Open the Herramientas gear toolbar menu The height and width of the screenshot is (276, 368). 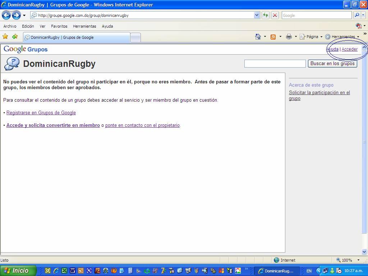(x=342, y=37)
